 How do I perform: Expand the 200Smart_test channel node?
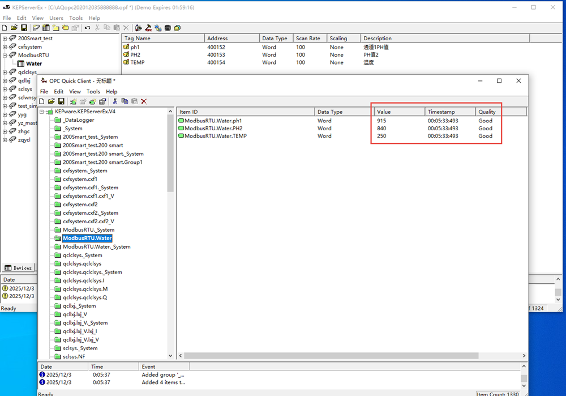click(x=5, y=39)
